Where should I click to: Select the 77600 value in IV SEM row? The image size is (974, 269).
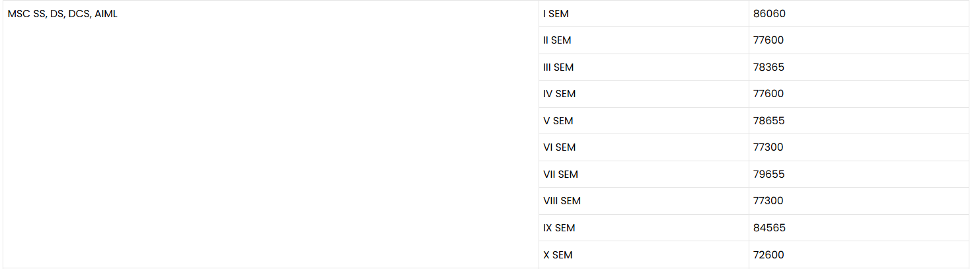tap(768, 94)
